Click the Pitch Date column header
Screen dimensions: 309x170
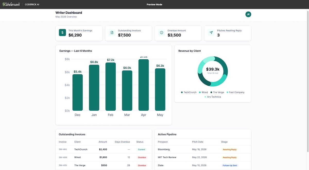point(198,142)
